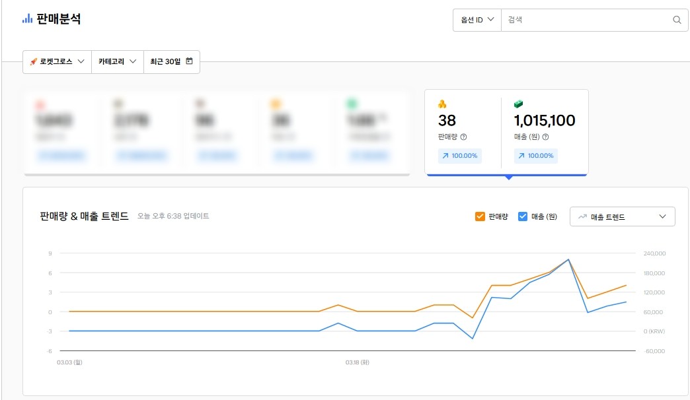Open the 카테고리 filter dropdown
690x400 pixels.
point(118,61)
